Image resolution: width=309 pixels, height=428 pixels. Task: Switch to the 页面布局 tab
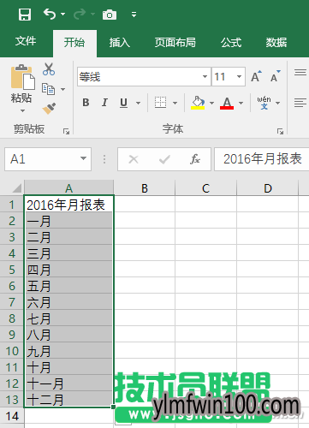(x=175, y=43)
